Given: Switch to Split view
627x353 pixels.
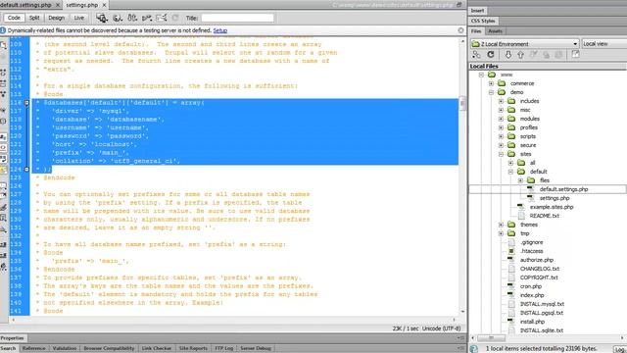Looking at the screenshot, I should (34, 18).
